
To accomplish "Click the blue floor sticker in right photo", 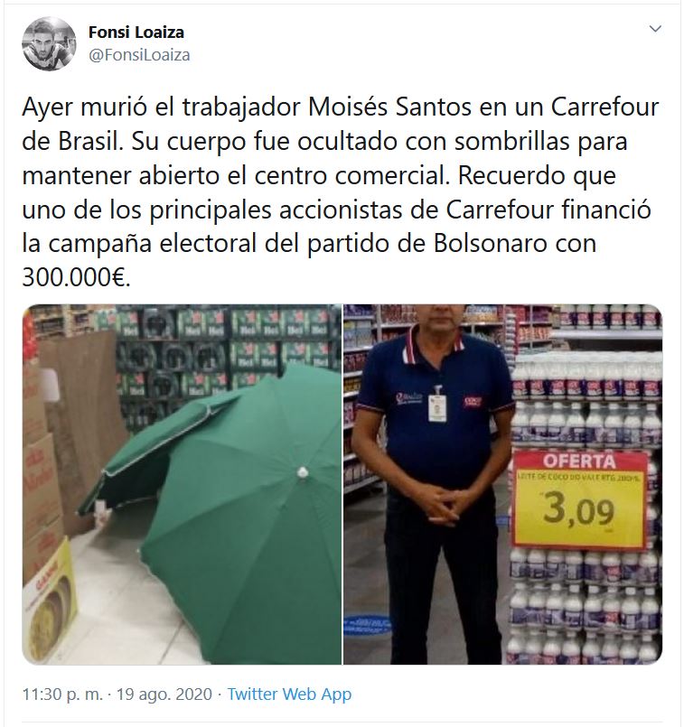I will (367, 624).
